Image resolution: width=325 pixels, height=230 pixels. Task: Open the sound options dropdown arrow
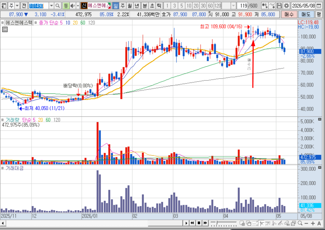78,6
